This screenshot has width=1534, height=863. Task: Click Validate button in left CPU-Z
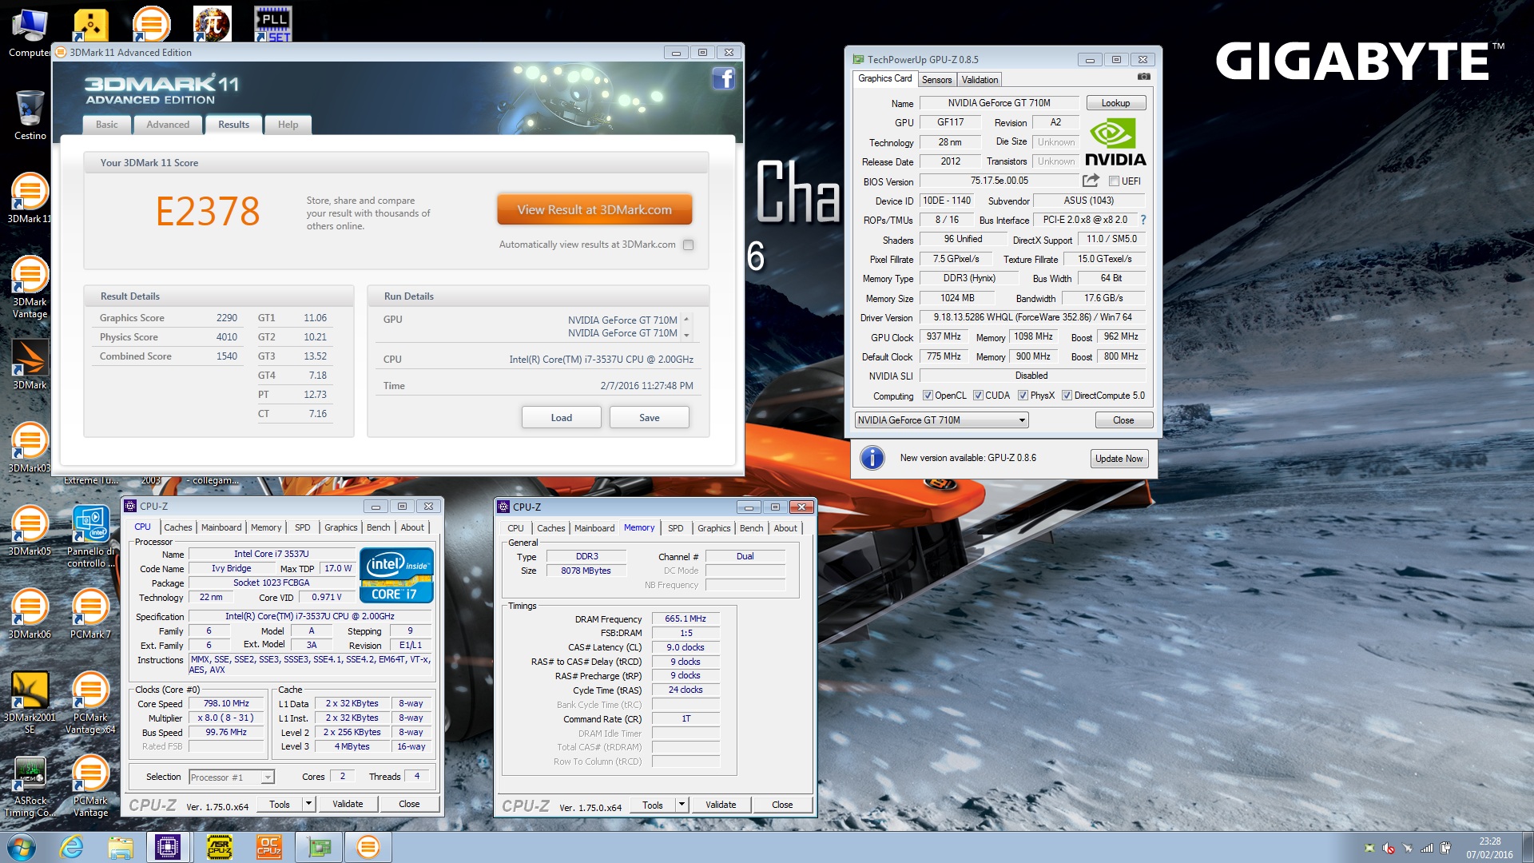(348, 804)
